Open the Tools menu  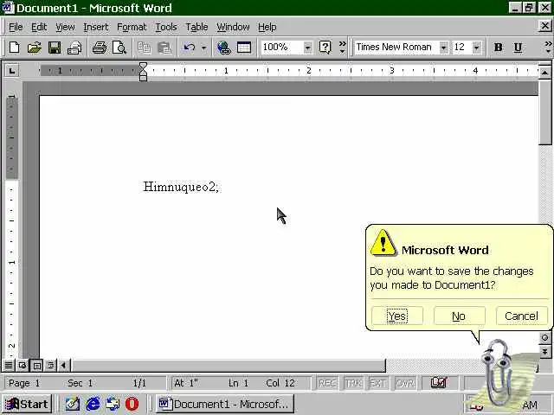pyautogui.click(x=166, y=27)
